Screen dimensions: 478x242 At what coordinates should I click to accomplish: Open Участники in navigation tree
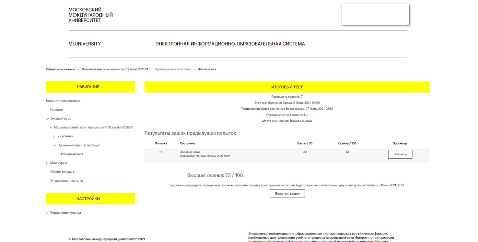[65, 136]
